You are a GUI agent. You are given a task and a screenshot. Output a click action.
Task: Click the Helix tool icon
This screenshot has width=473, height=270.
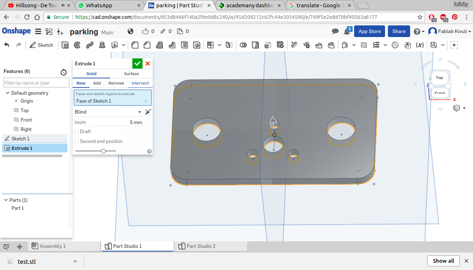click(376, 45)
